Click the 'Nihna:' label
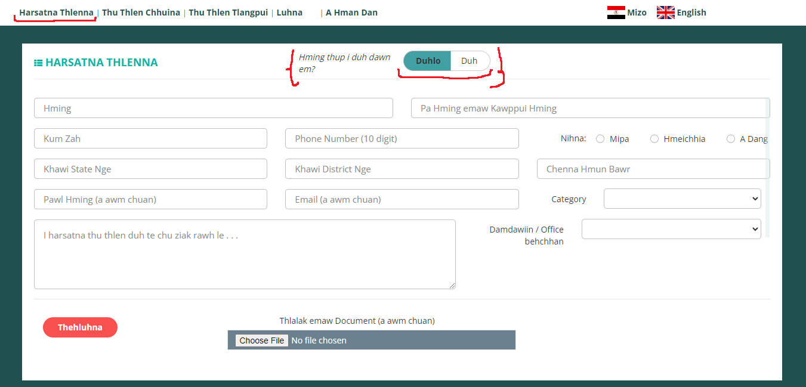This screenshot has width=806, height=387. (x=573, y=138)
